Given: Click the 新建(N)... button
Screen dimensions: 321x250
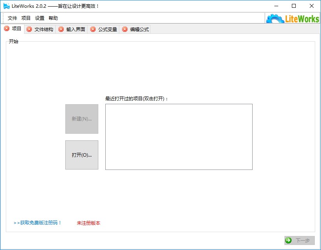Looking at the screenshot, I should tap(82, 119).
